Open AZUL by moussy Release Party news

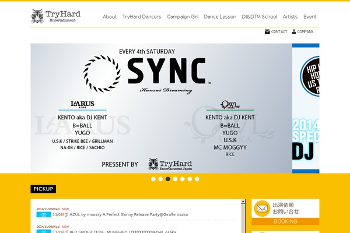click(x=128, y=214)
